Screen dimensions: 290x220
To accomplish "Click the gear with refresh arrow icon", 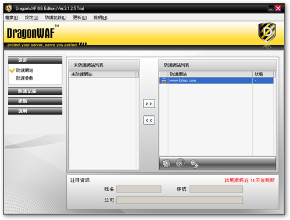I will click(x=194, y=164).
